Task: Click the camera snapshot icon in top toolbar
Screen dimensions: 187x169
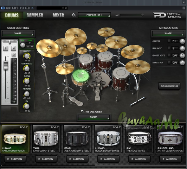Action: click(x=8, y=8)
